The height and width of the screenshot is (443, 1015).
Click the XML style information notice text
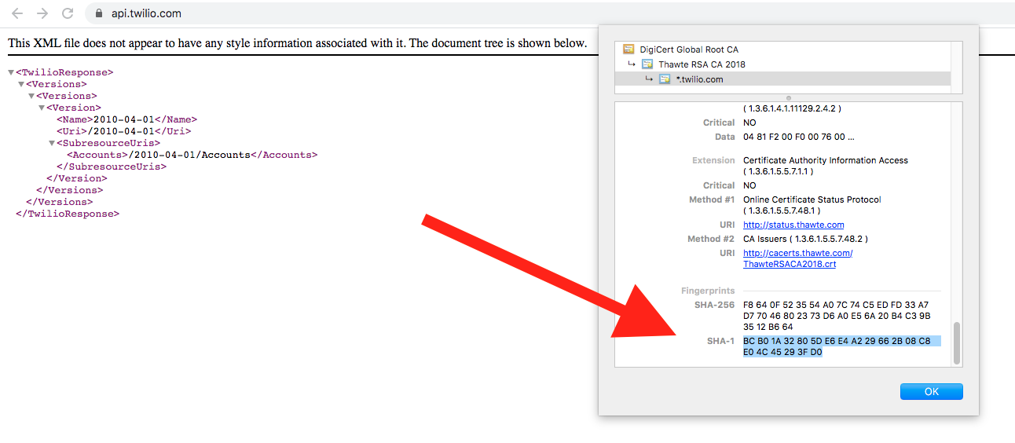tap(297, 42)
